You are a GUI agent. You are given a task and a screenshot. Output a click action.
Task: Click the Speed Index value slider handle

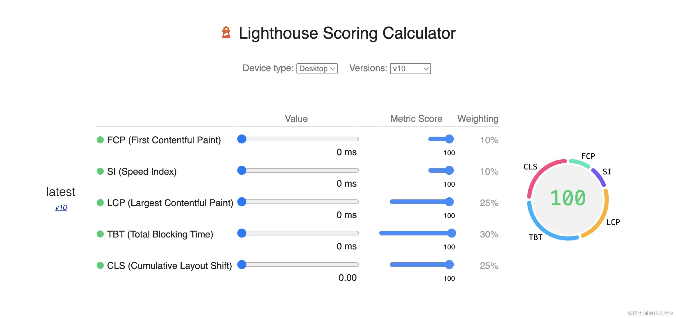click(x=242, y=171)
